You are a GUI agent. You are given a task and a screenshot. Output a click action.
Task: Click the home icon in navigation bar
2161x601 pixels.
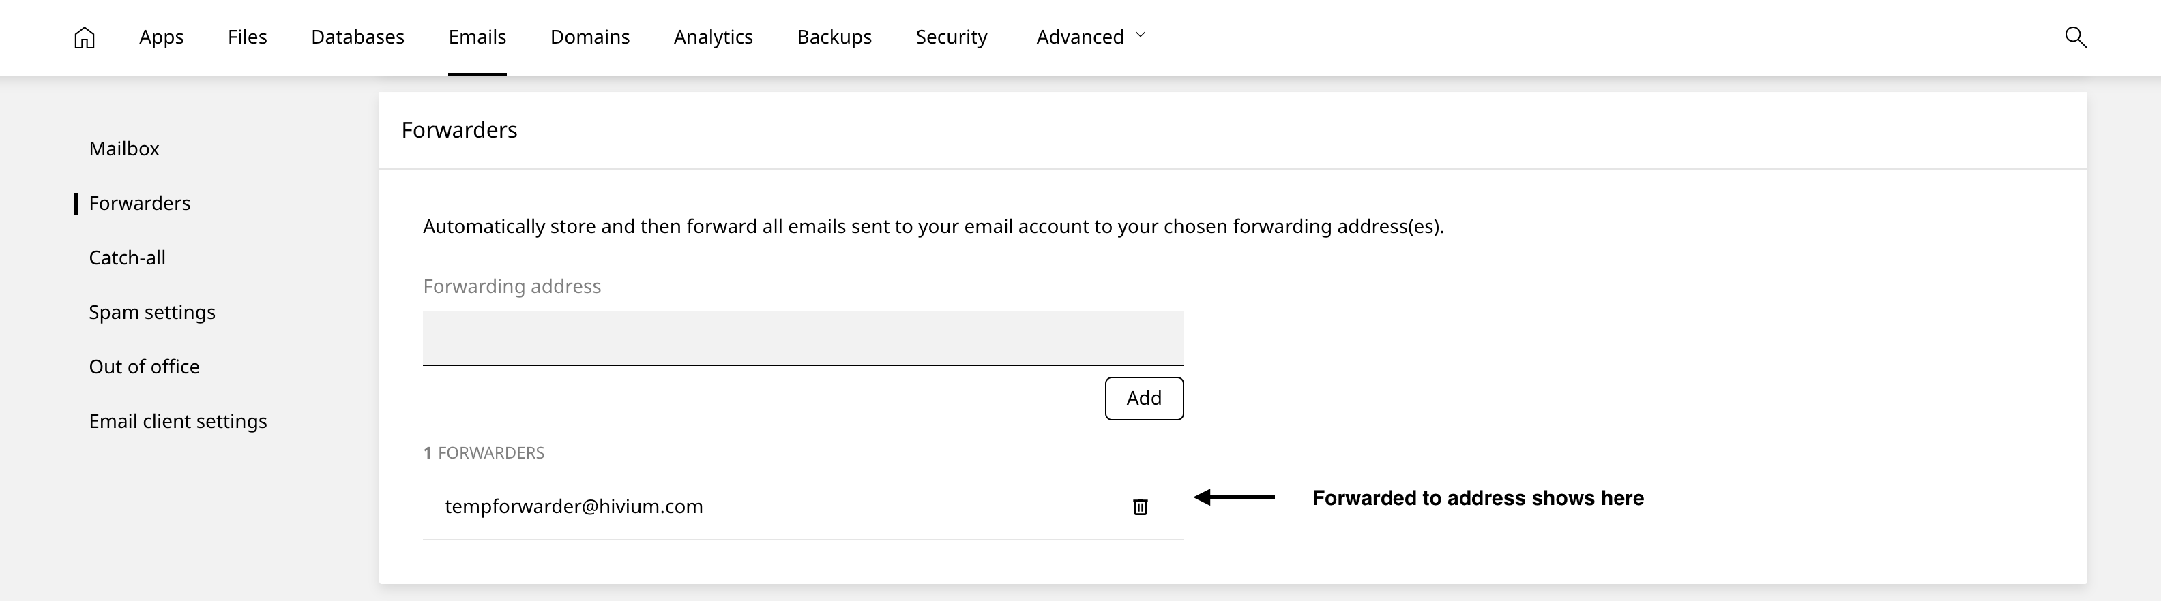84,37
